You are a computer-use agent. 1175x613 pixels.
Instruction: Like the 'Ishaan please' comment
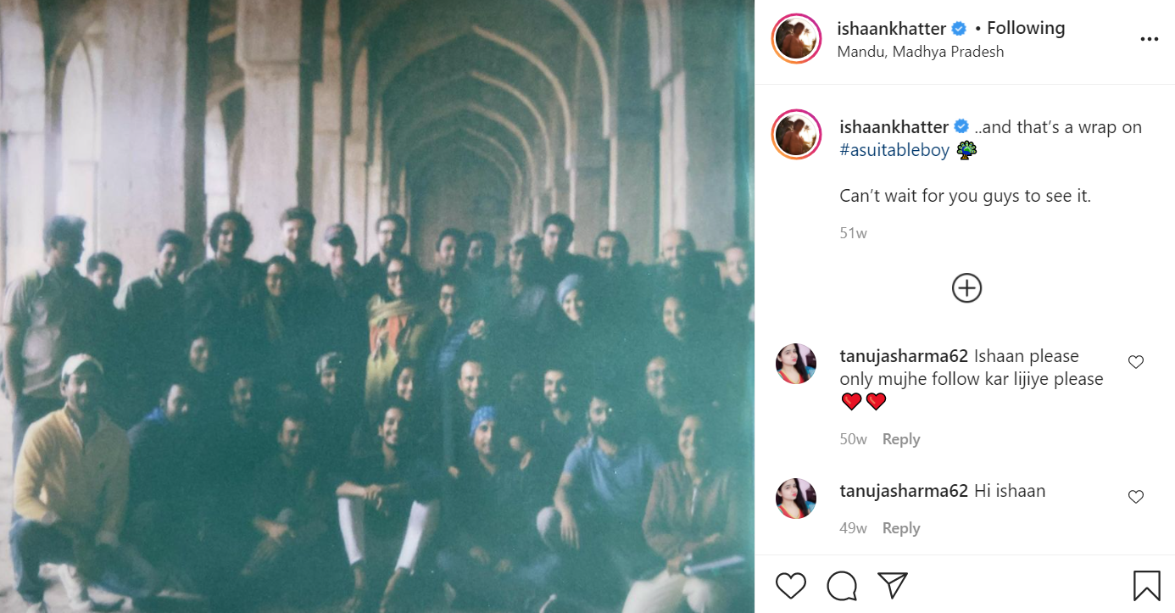1136,362
